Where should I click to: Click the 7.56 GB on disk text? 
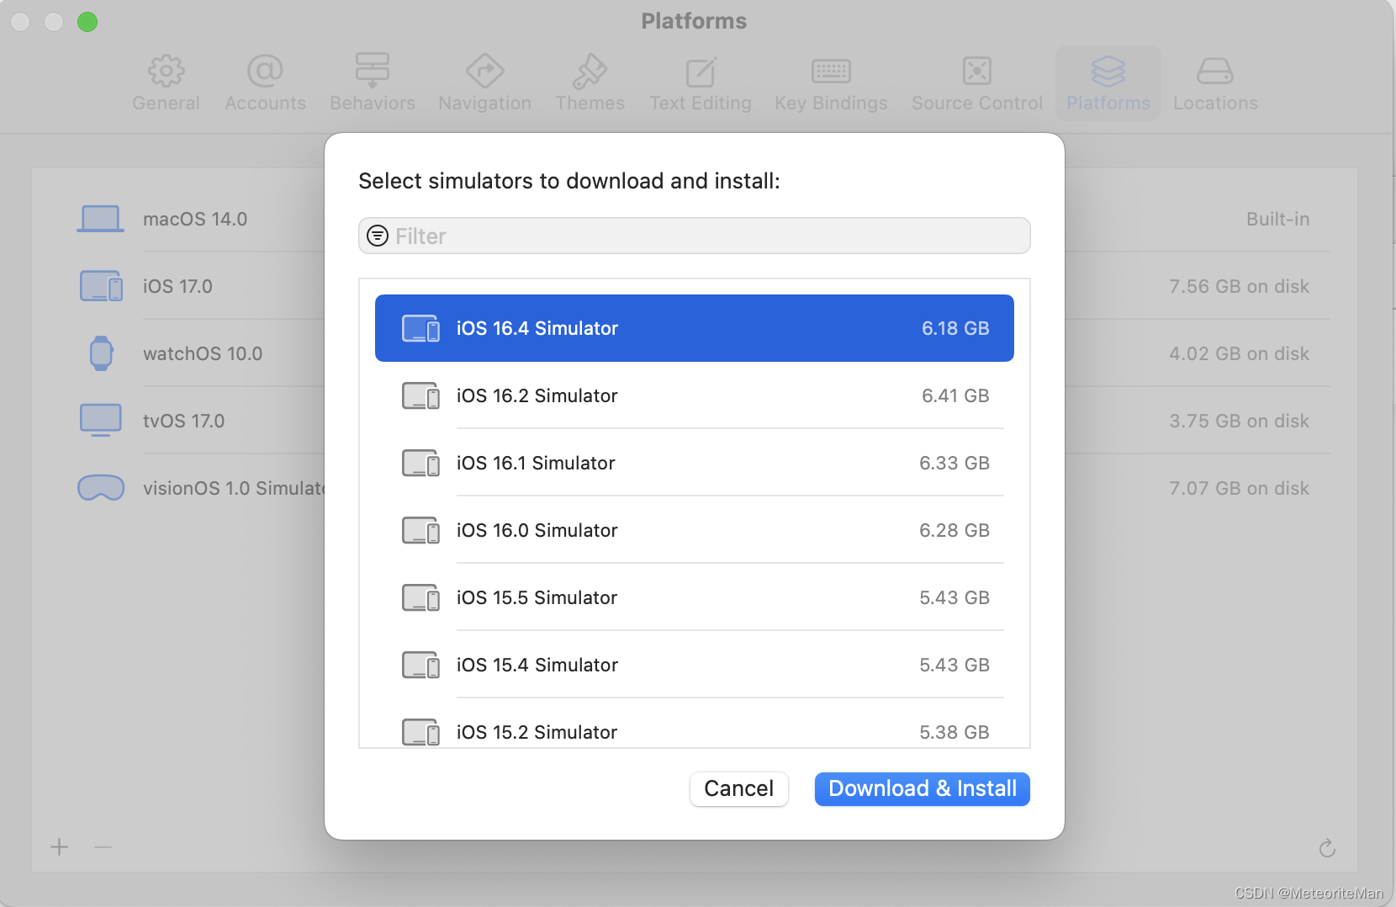point(1239,286)
